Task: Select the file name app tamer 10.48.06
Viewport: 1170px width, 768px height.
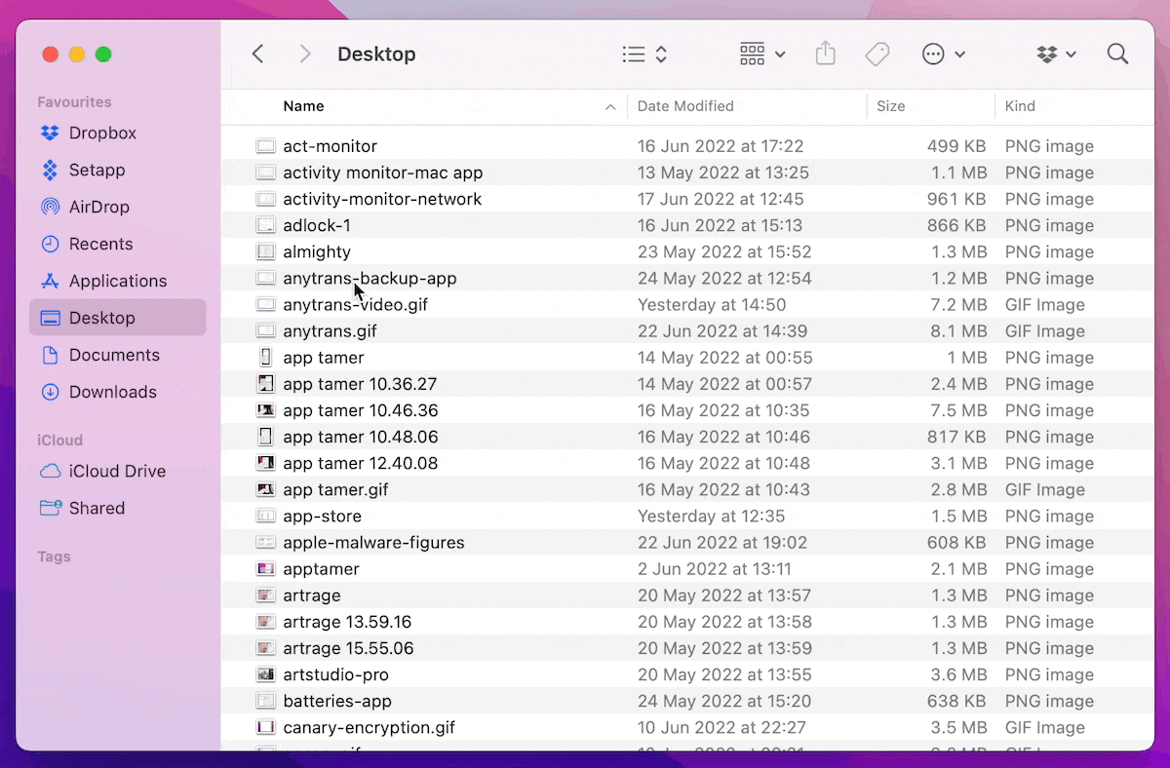Action: (361, 437)
